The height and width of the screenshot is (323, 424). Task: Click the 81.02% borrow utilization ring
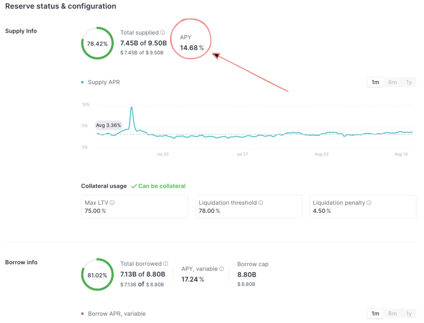pyautogui.click(x=97, y=275)
